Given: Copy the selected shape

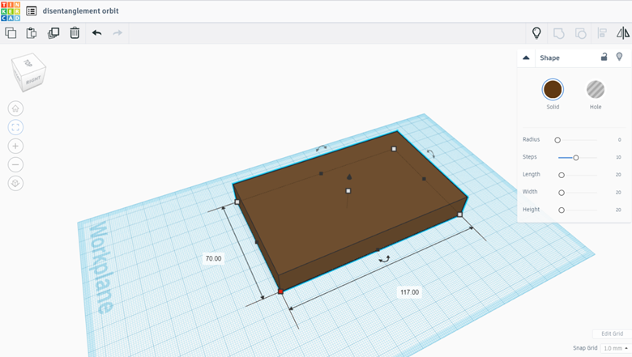Looking at the screenshot, I should pos(11,33).
